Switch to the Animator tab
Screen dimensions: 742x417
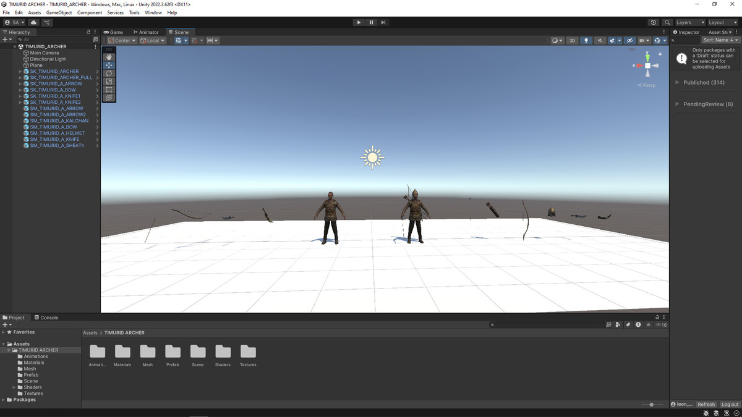click(145, 32)
